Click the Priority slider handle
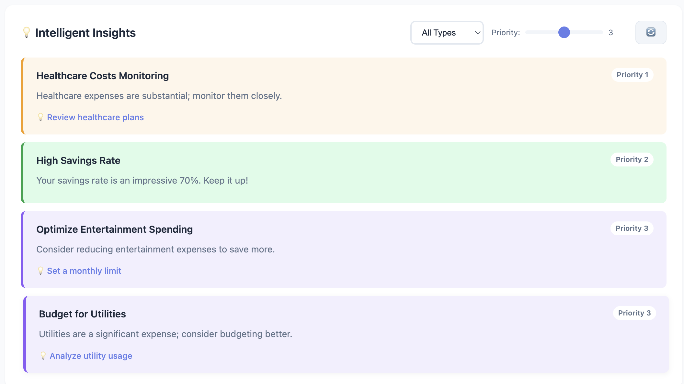The height and width of the screenshot is (384, 684). click(x=564, y=32)
